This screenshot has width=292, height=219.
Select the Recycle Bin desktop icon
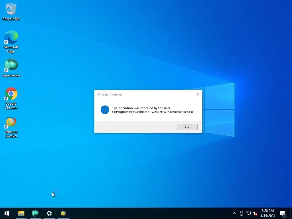pyautogui.click(x=11, y=11)
